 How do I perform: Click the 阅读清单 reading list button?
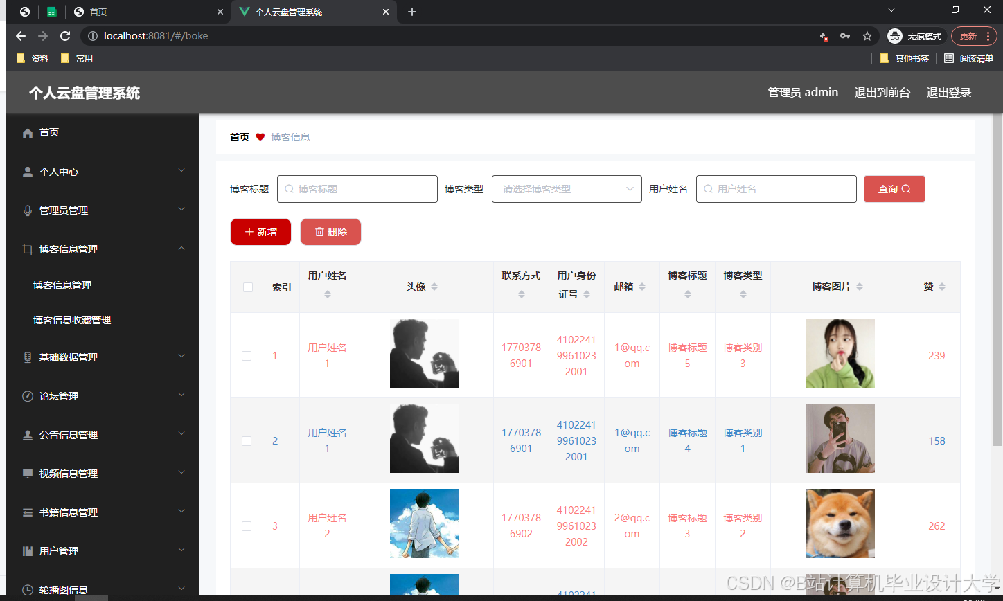[x=968, y=59]
